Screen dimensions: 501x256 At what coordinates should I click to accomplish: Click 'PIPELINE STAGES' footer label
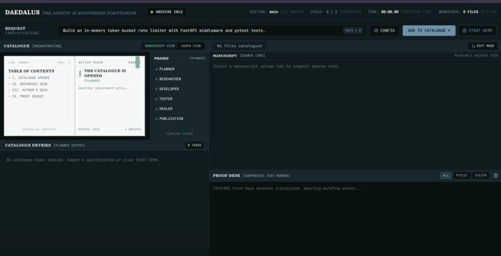pos(179,134)
